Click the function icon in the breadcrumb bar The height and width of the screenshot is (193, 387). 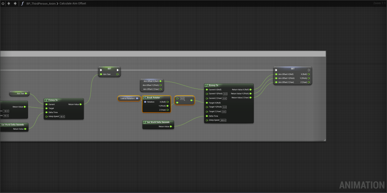(22, 3)
